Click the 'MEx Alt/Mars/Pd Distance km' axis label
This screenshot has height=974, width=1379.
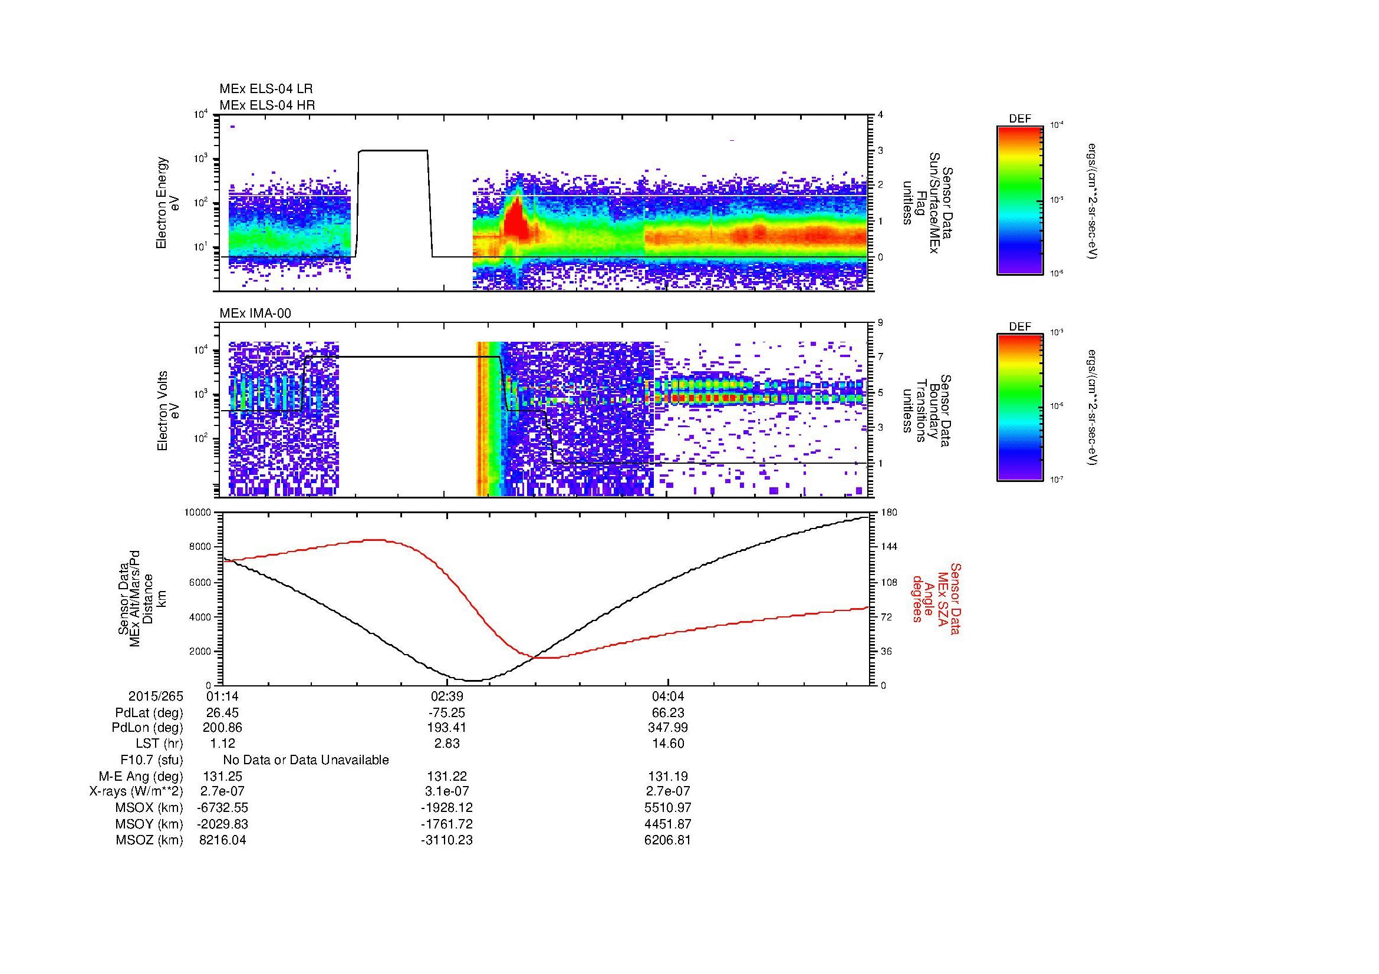(x=142, y=598)
